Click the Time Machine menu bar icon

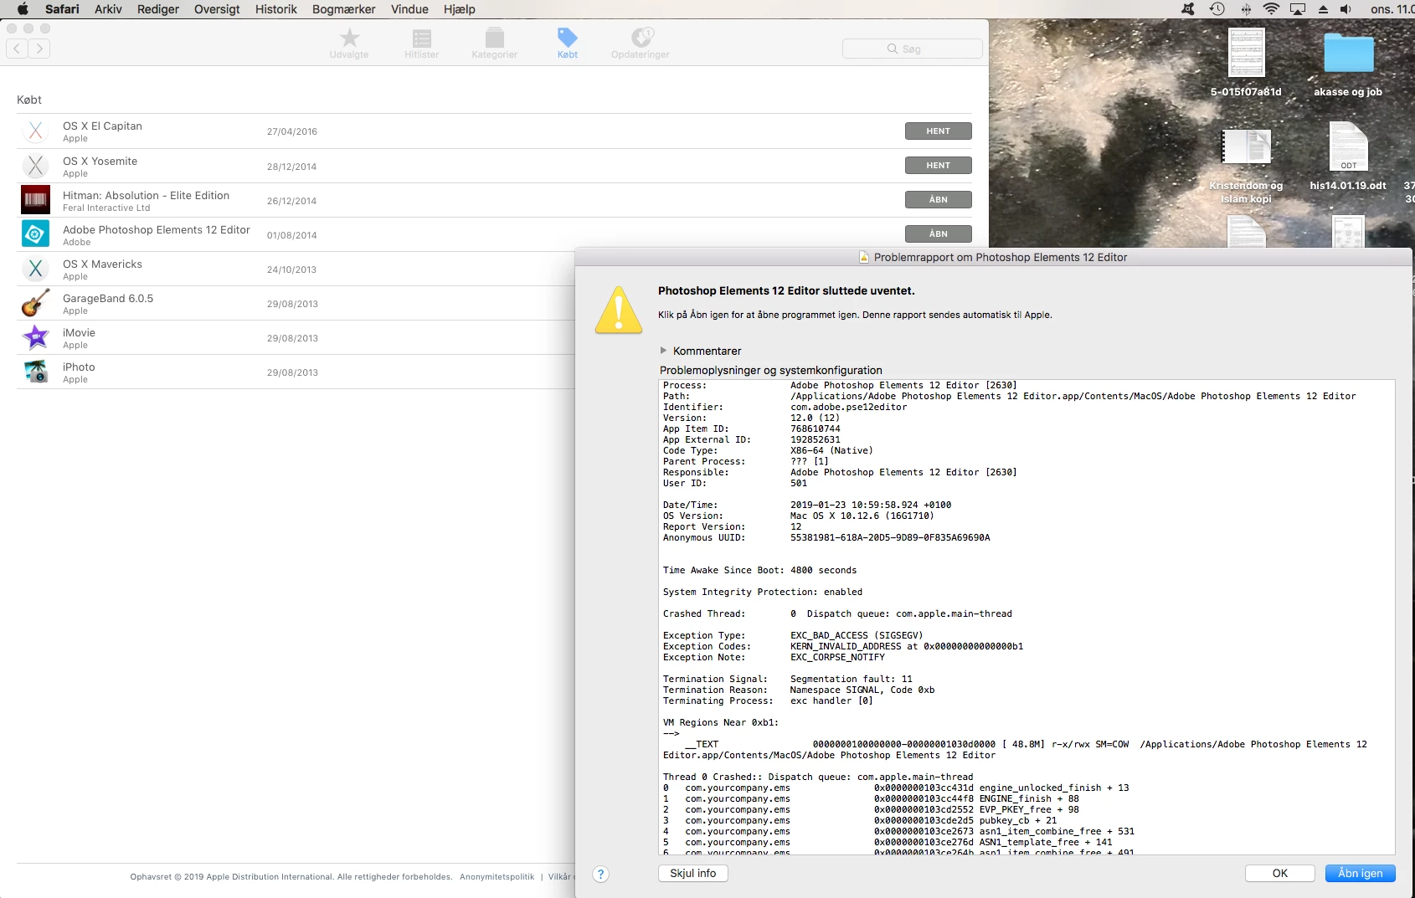[1217, 9]
